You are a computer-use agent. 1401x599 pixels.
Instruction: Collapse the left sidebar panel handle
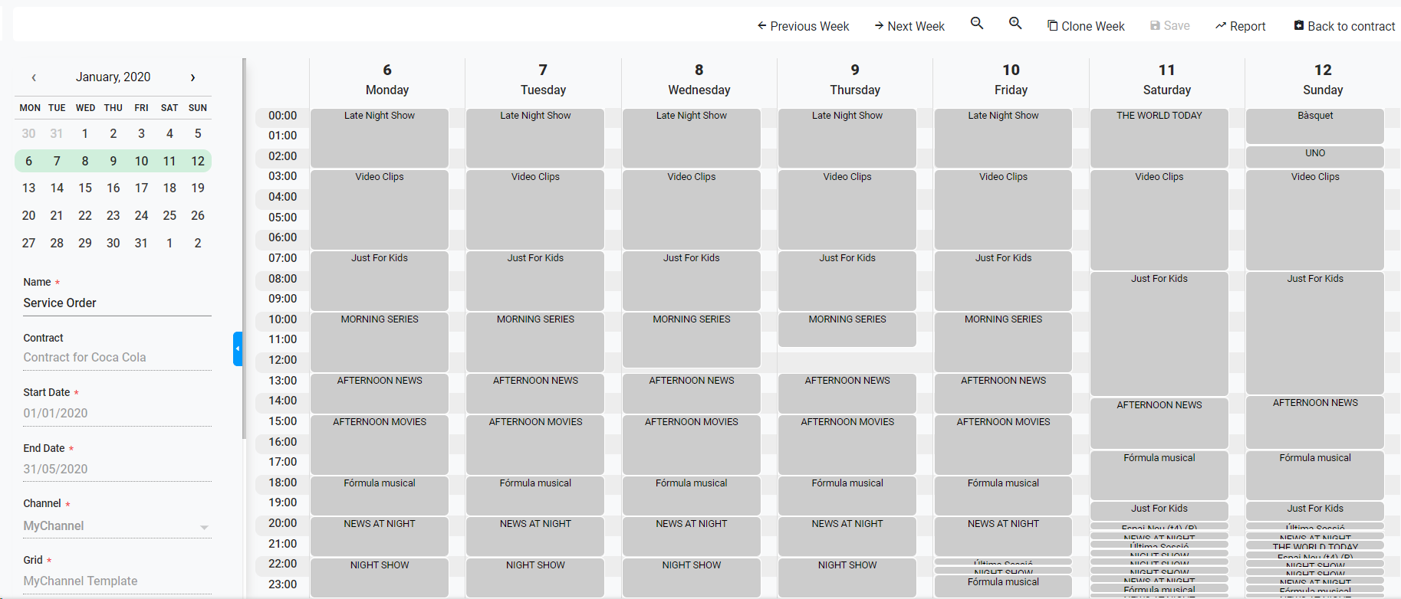tap(238, 349)
